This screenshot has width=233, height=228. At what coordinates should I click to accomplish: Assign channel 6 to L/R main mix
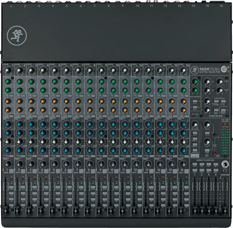70,205
